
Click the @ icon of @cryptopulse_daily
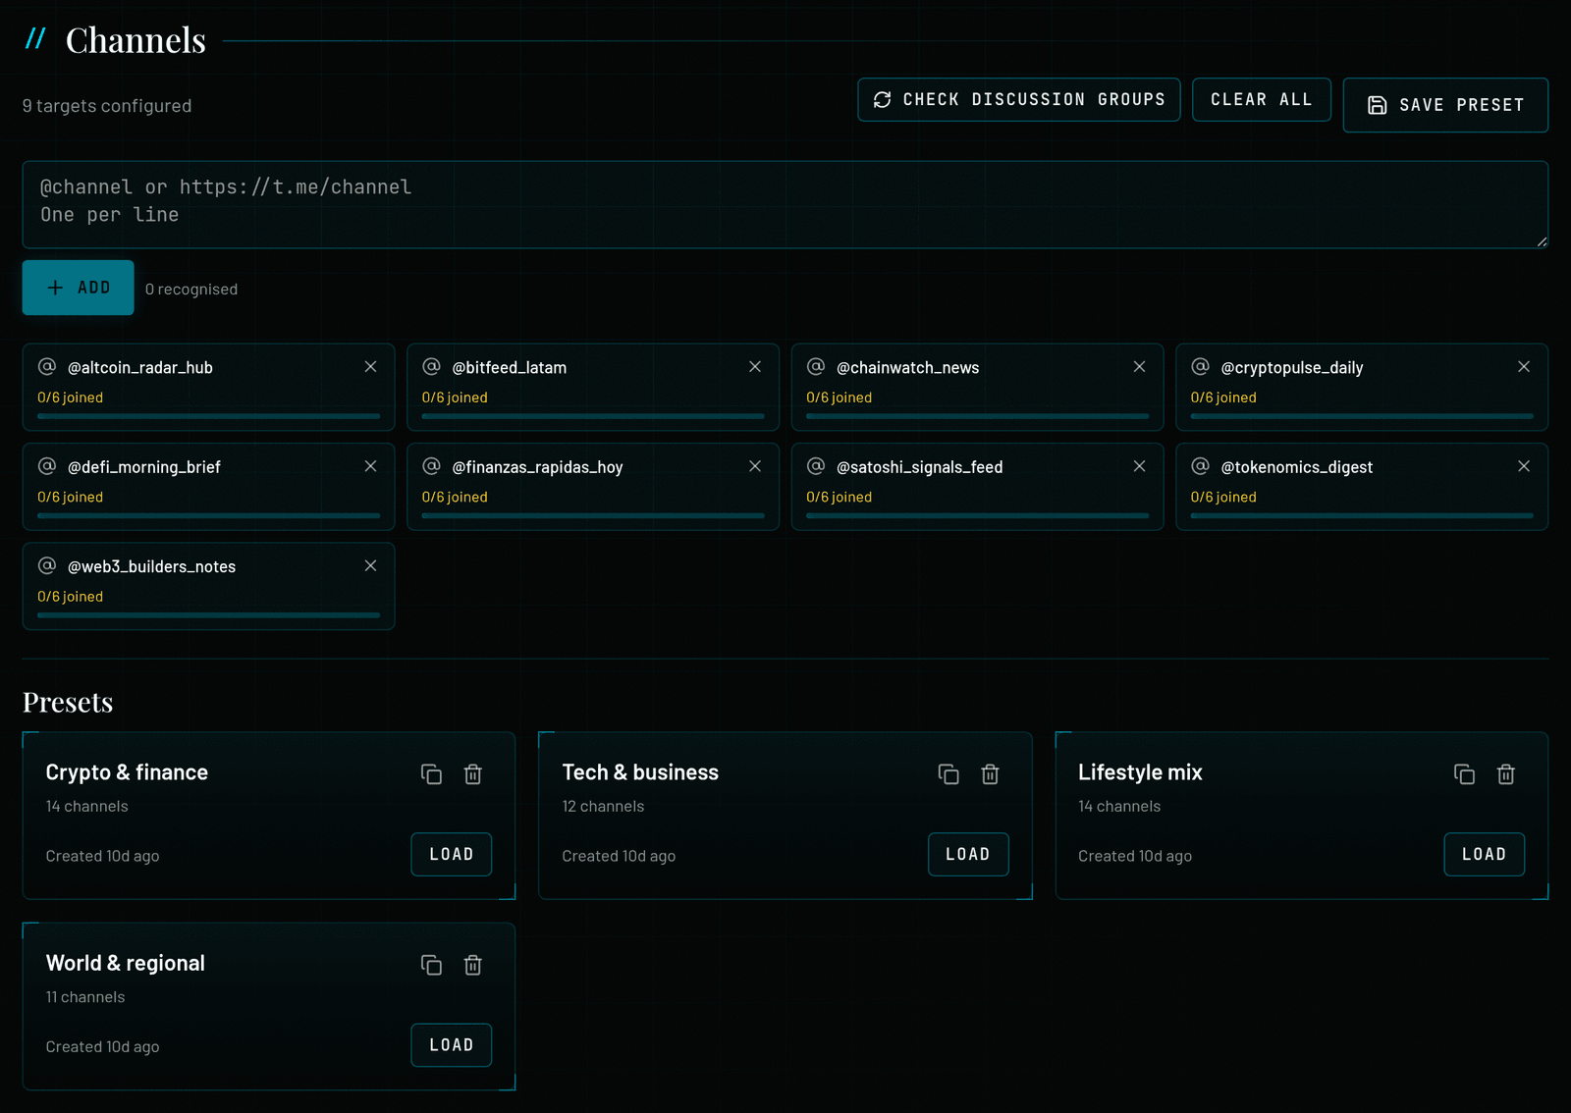[1200, 366]
